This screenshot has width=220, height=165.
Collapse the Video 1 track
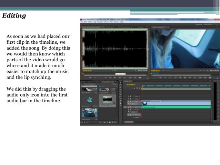pos(134,102)
